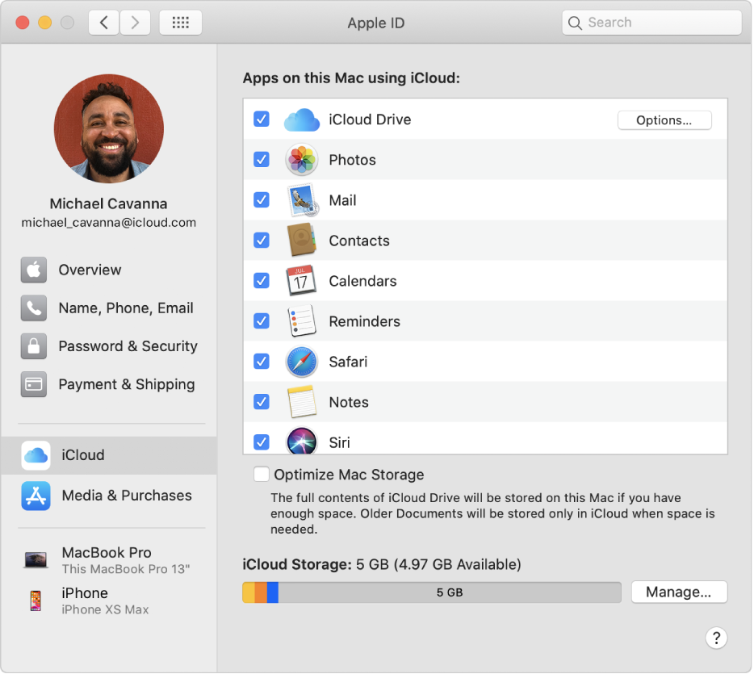
Task: Click the Safari compass icon
Action: pos(302,362)
